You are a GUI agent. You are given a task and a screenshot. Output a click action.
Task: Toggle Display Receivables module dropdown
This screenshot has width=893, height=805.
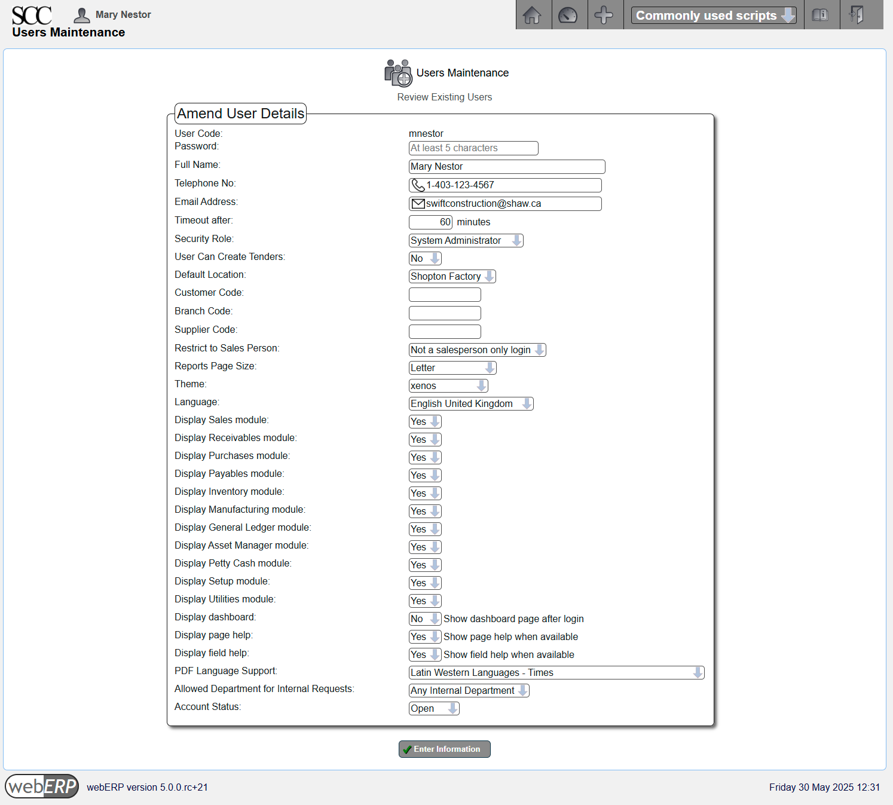(425, 439)
